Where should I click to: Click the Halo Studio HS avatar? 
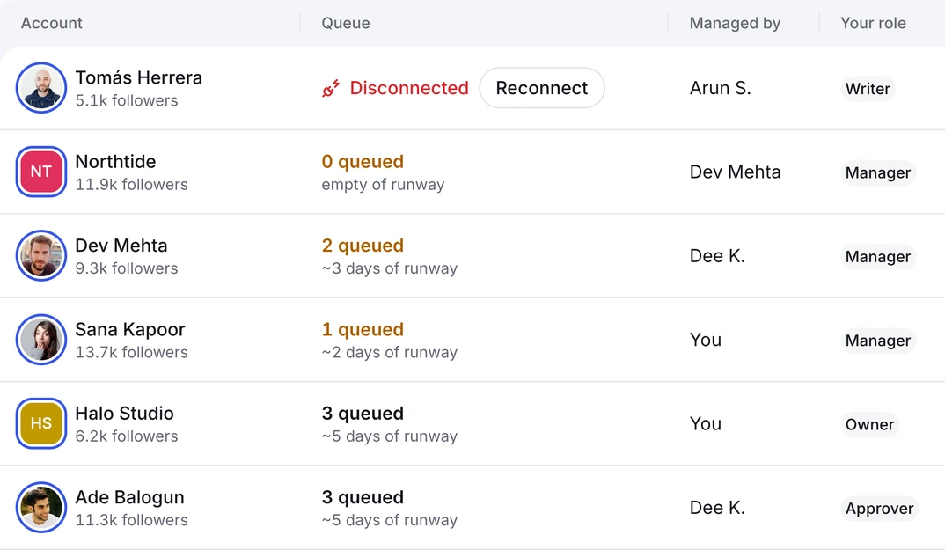pyautogui.click(x=41, y=423)
